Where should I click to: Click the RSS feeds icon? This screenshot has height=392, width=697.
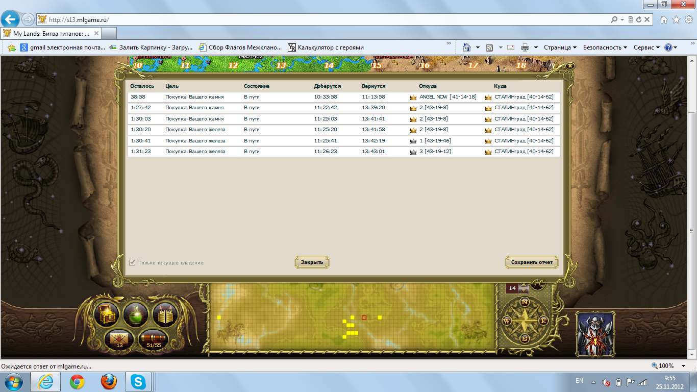[x=489, y=47]
